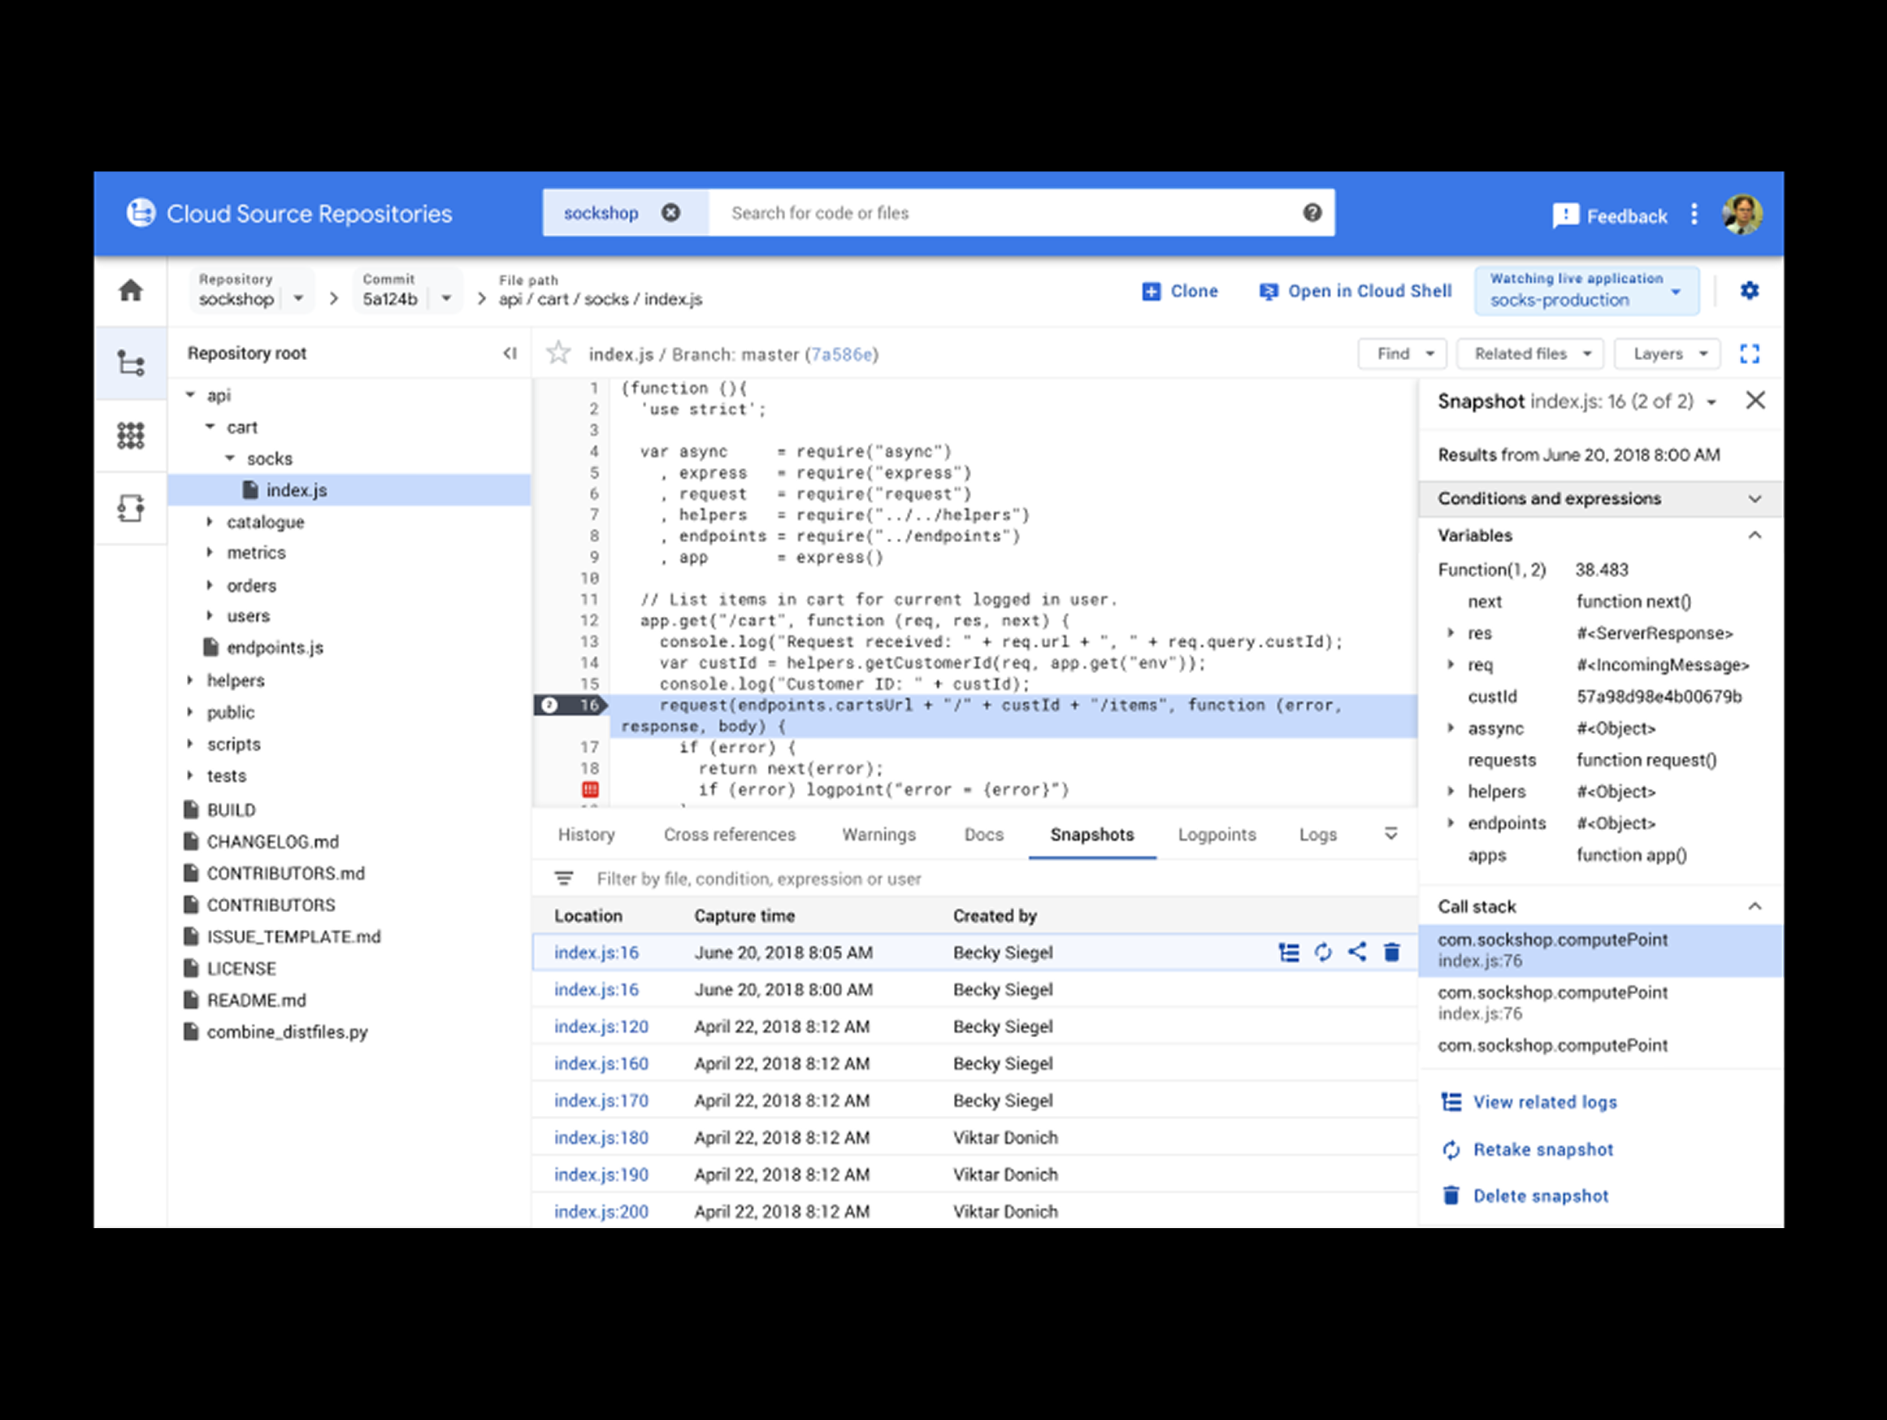Open the Related files dropdown
Viewport: 1887px width, 1420px height.
tap(1529, 354)
